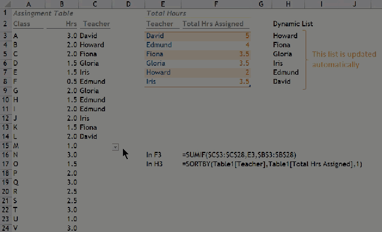
Task: Select column B header
Action: pos(62,4)
